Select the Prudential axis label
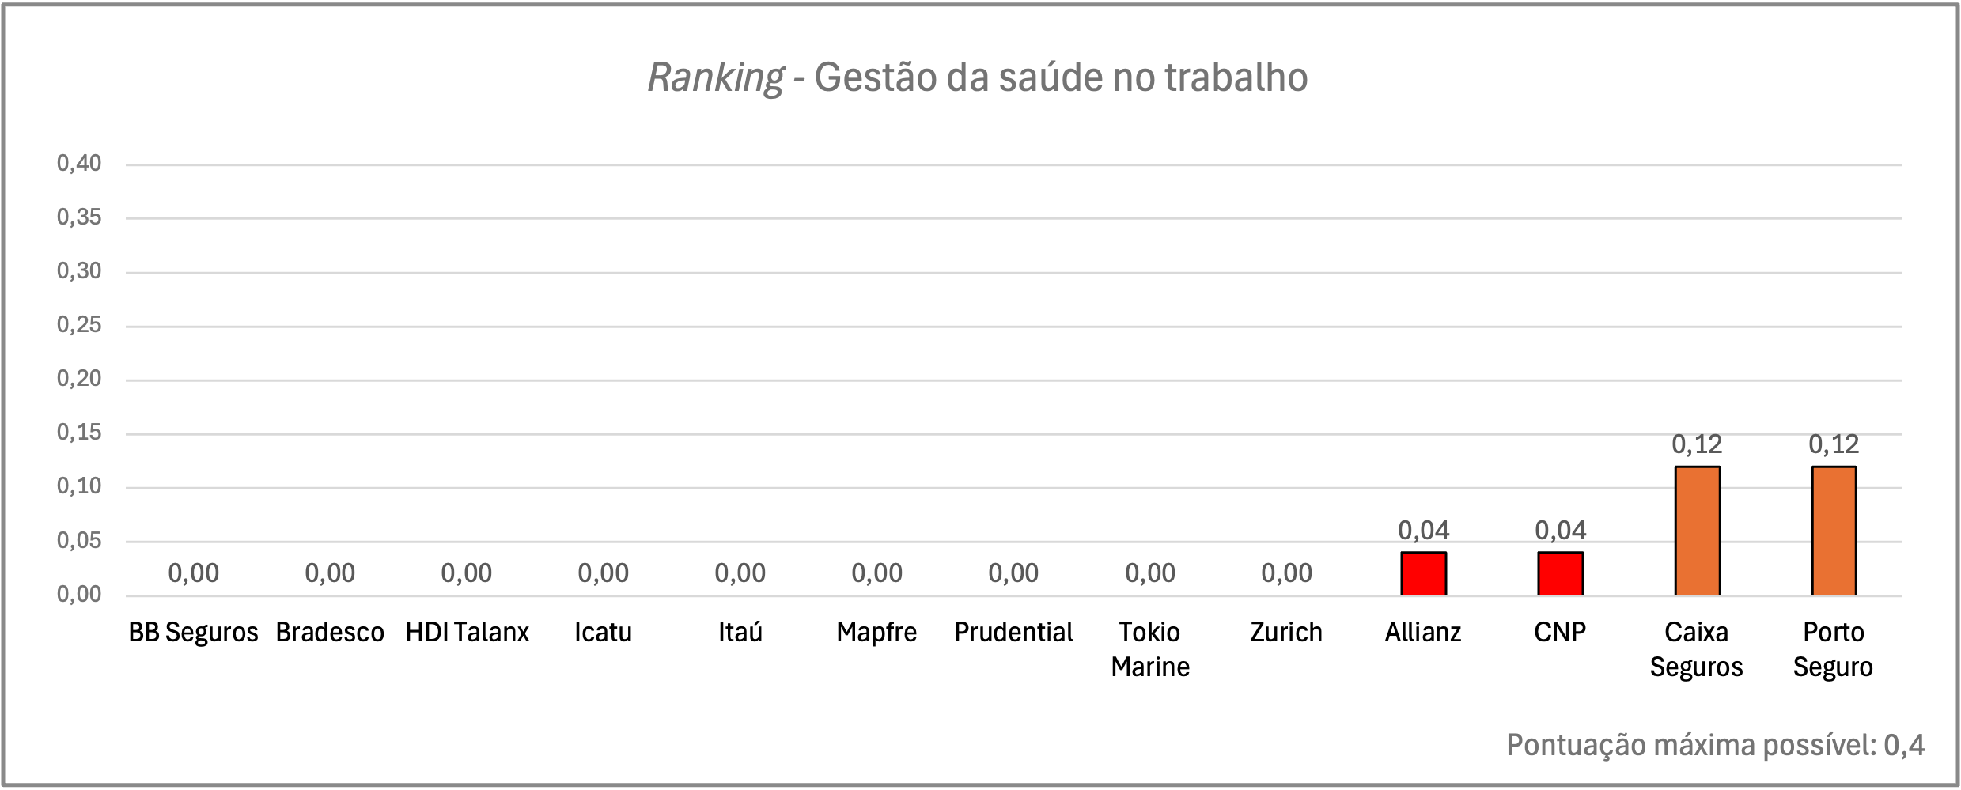This screenshot has height=790, width=1961. click(1013, 633)
